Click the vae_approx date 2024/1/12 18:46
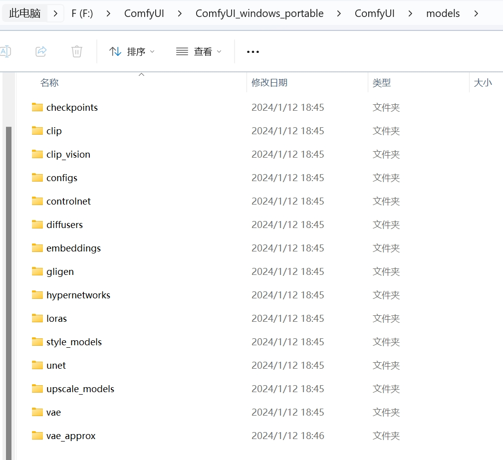This screenshot has width=503, height=460. pos(288,436)
